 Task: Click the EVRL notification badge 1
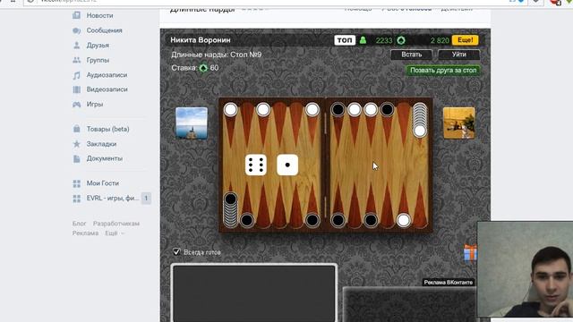tap(146, 199)
